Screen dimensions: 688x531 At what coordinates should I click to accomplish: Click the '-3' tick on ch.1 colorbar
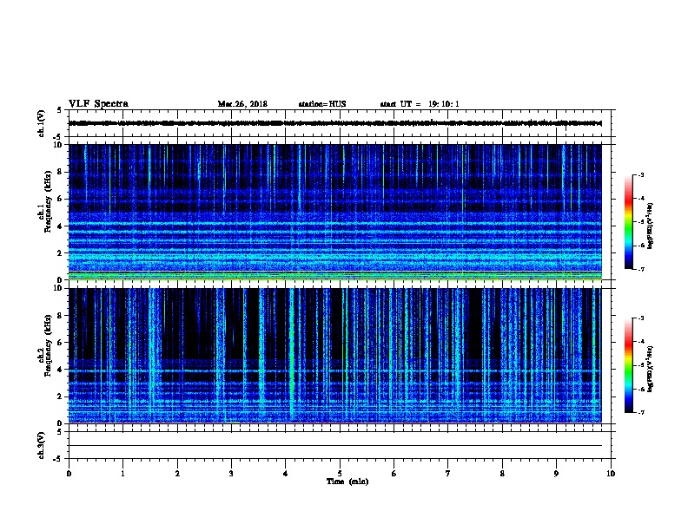tap(640, 174)
